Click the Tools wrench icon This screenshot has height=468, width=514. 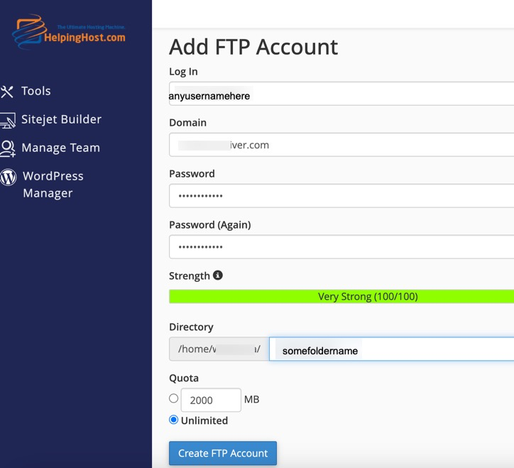(7, 92)
